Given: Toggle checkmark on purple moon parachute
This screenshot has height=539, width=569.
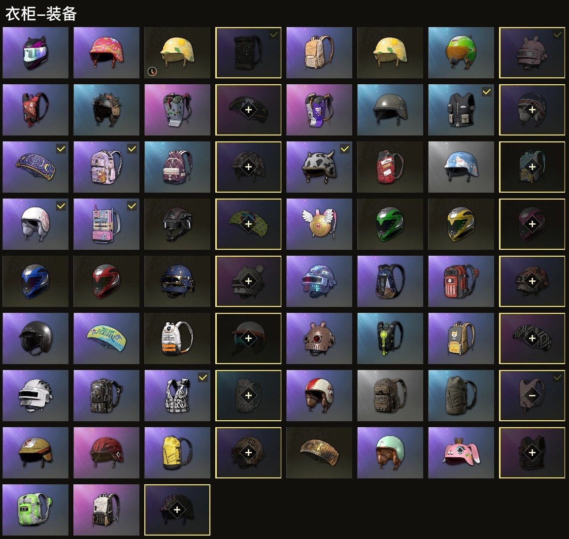Looking at the screenshot, I should click(61, 149).
